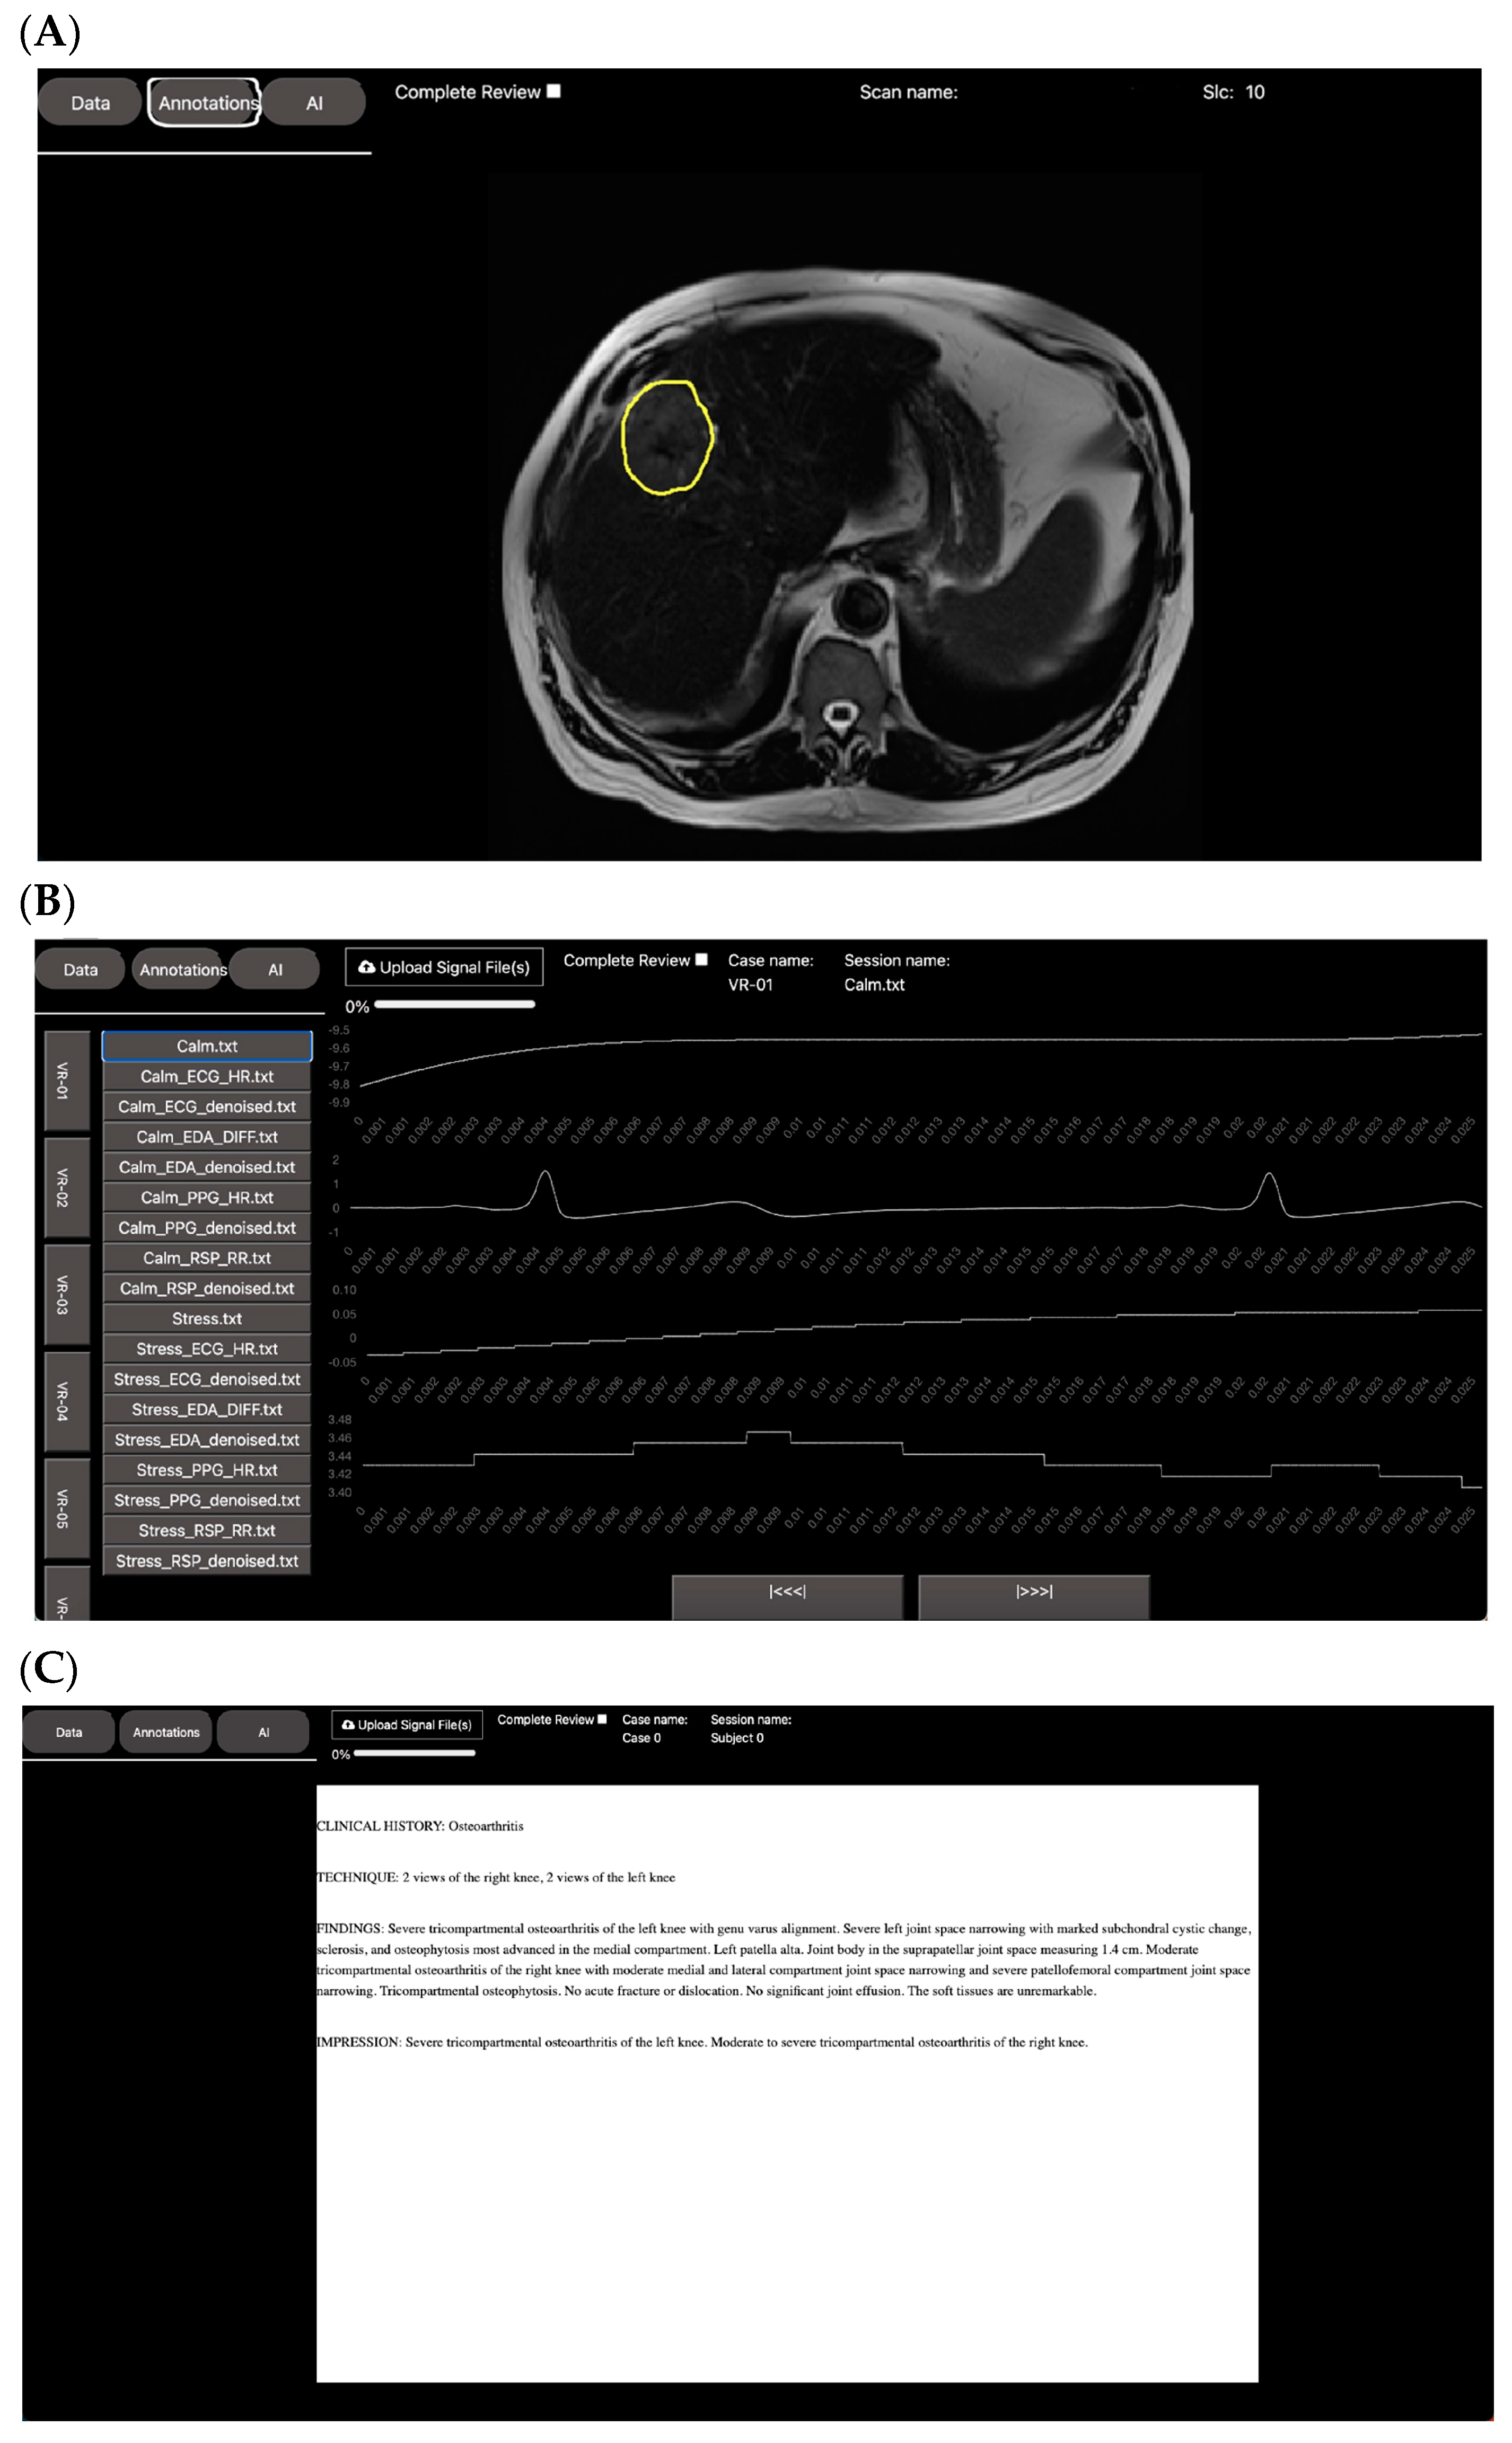
Task: Open Annotations tab in text report viewer
Action: click(166, 1732)
